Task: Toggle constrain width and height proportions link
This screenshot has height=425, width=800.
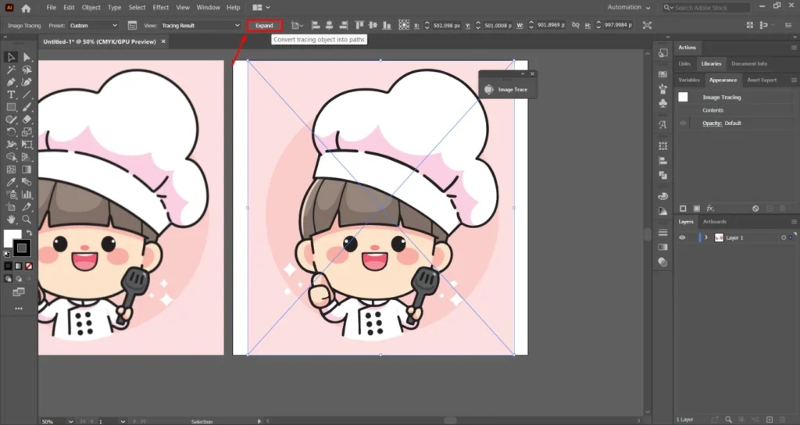Action: (x=576, y=25)
